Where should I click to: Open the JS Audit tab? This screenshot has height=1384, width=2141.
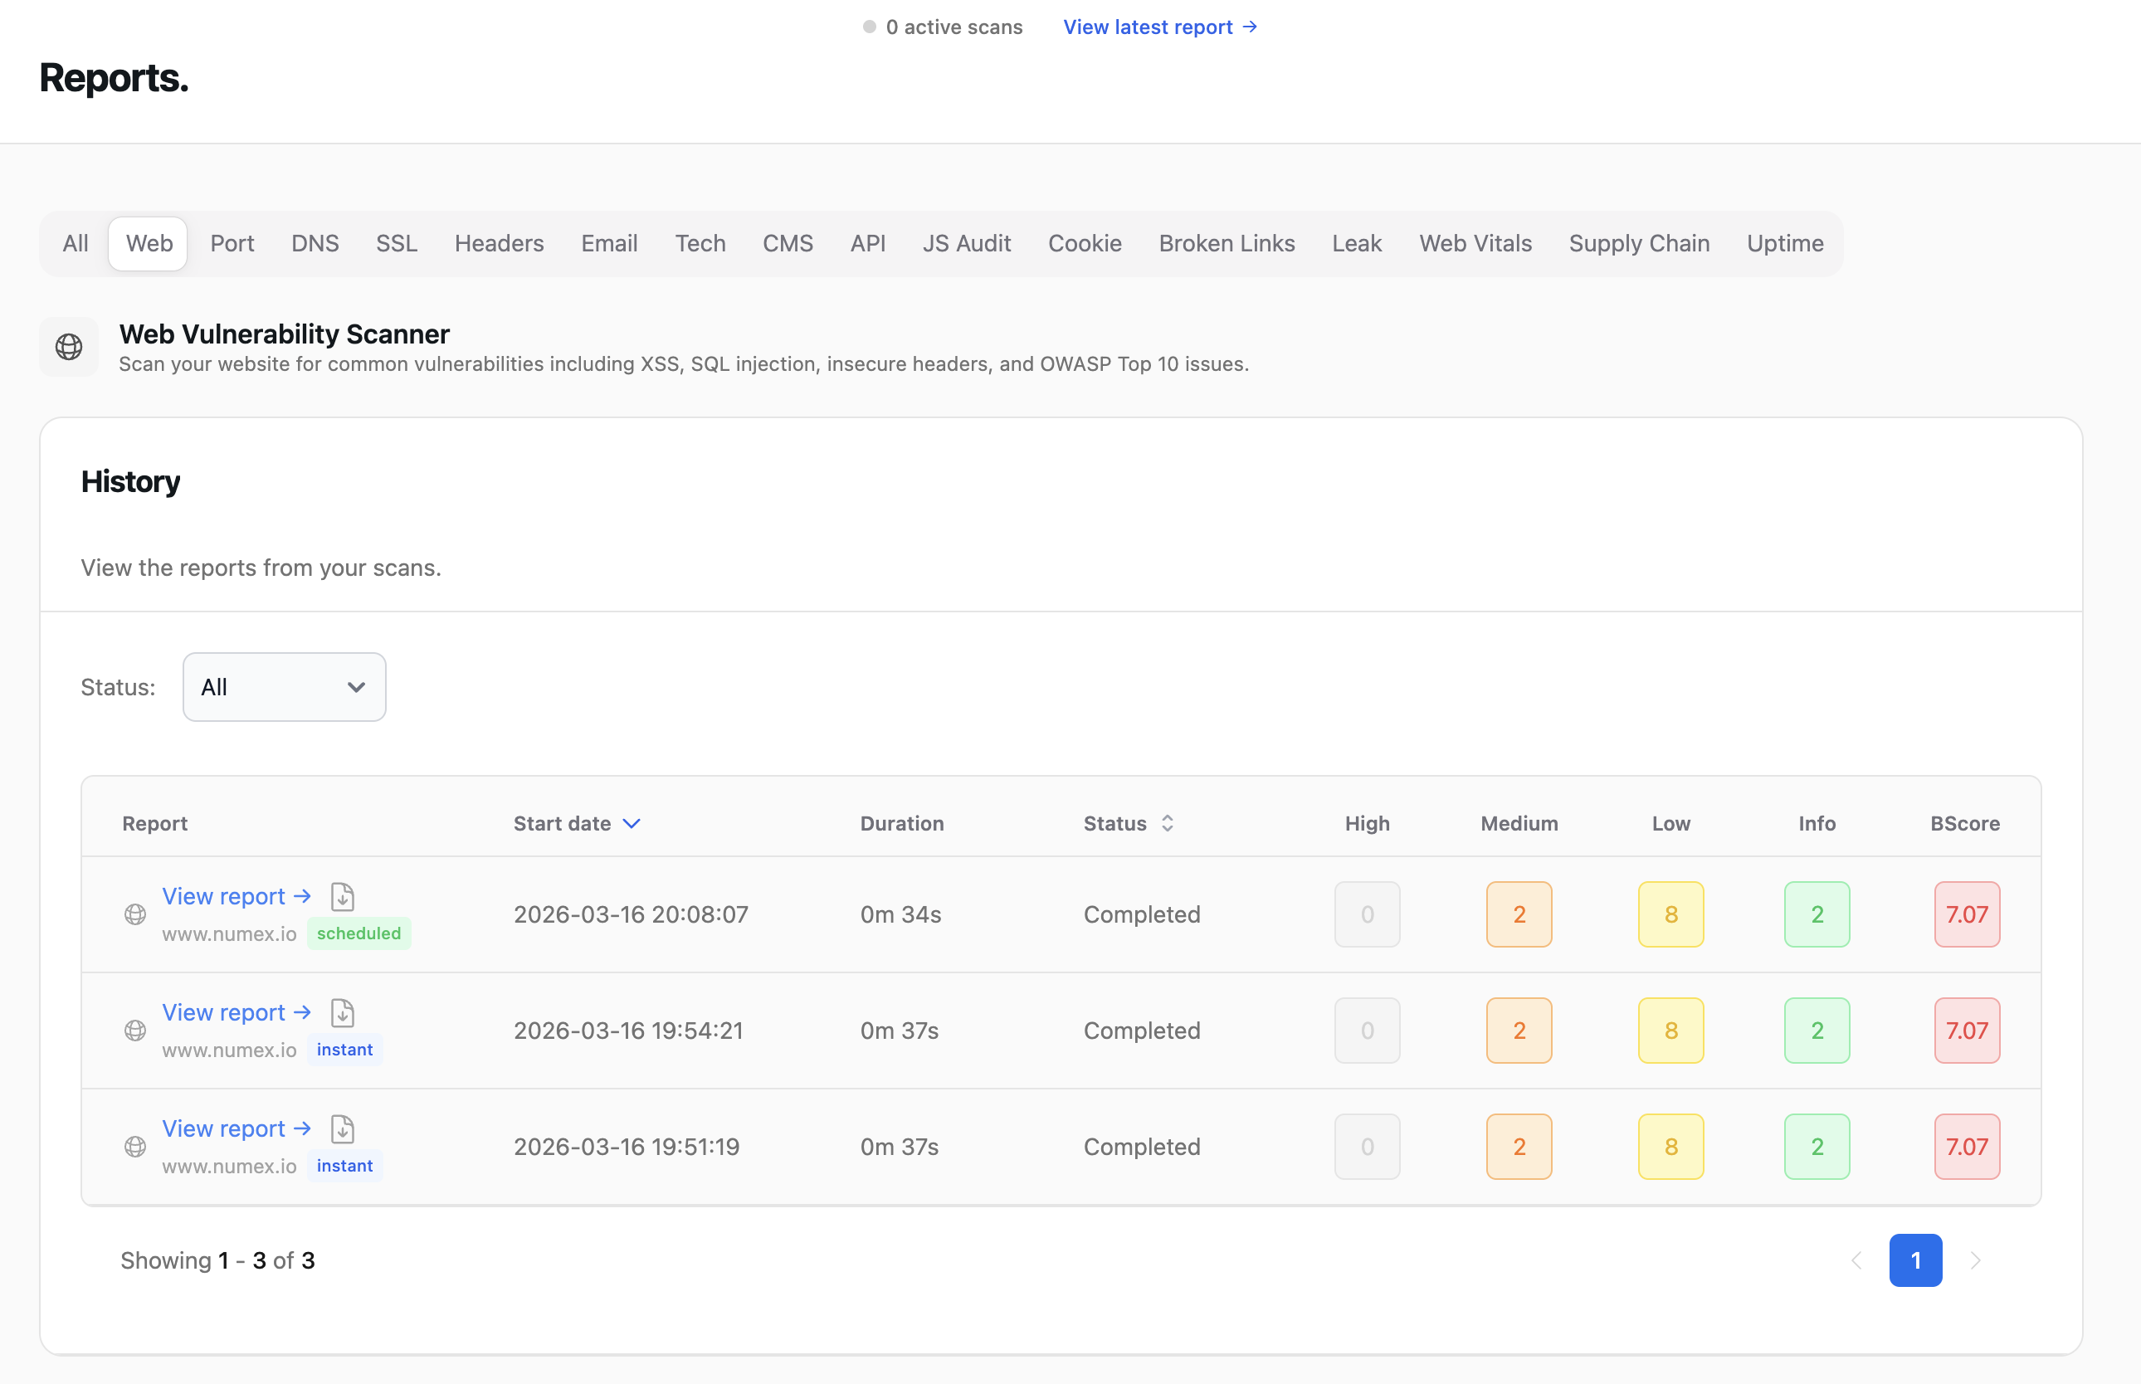click(x=966, y=244)
